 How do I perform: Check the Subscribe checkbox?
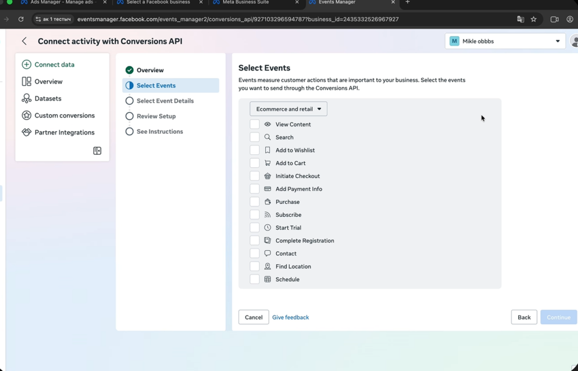pos(255,215)
